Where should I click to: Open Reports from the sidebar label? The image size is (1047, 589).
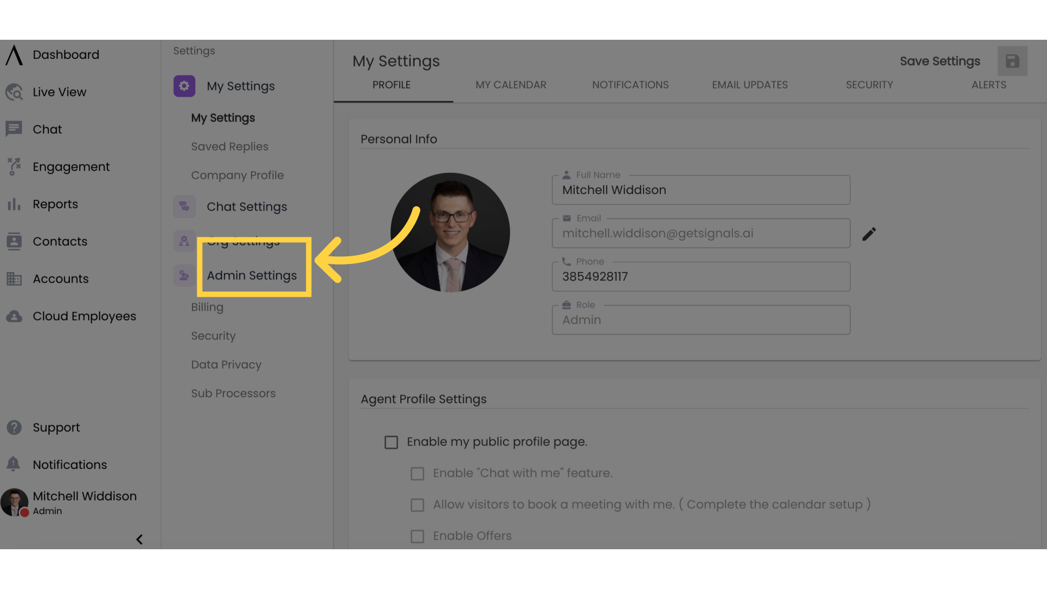coord(55,204)
